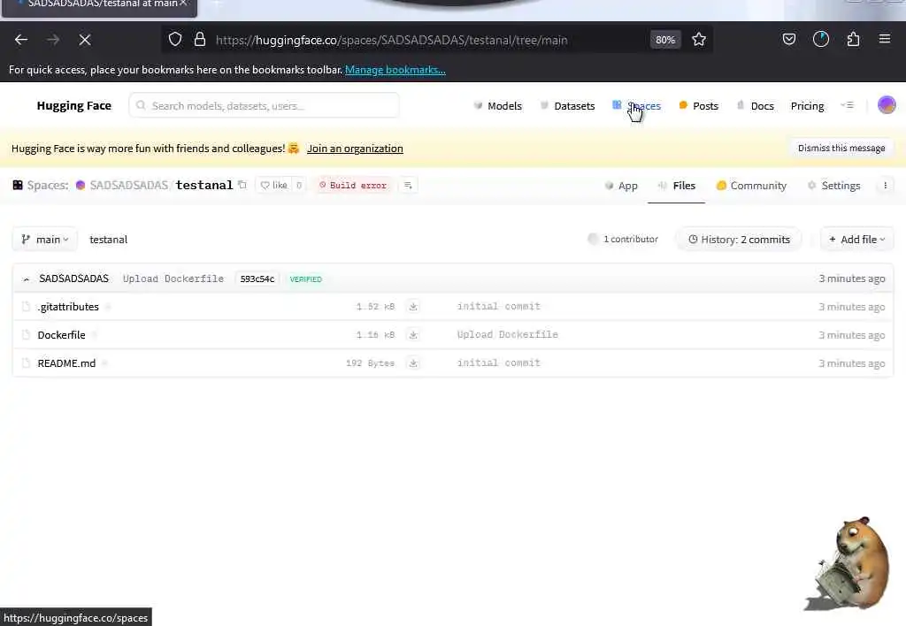Click the Build error status badge
906x626 pixels.
[352, 186]
